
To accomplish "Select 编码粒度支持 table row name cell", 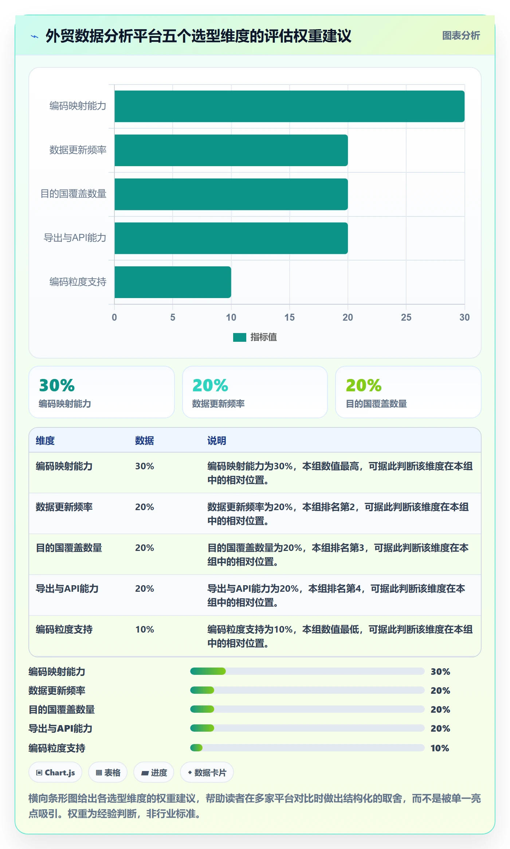I will point(64,629).
